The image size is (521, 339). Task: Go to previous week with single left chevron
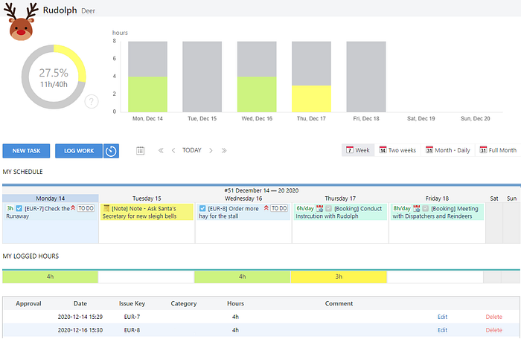point(173,151)
